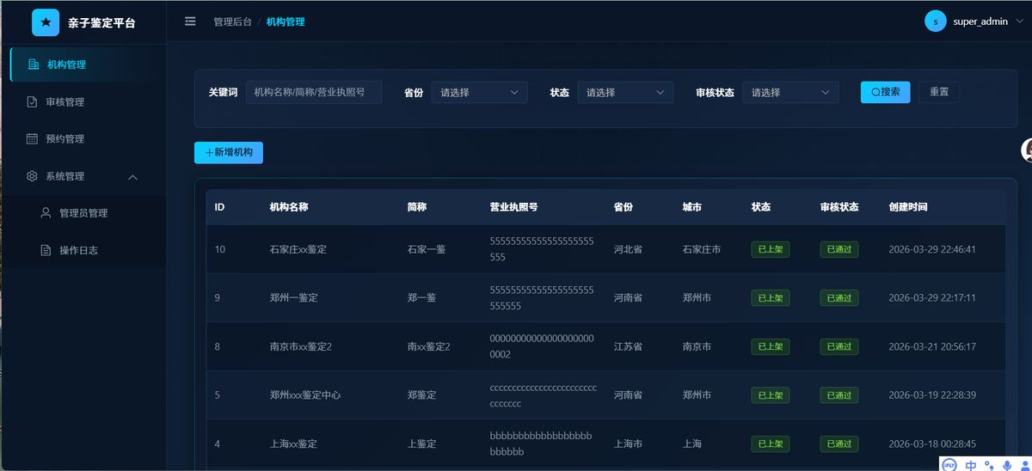Screen dimensions: 1032x471
Task: Toggle the 中 Chinese input mode indicator
Action: (970, 465)
